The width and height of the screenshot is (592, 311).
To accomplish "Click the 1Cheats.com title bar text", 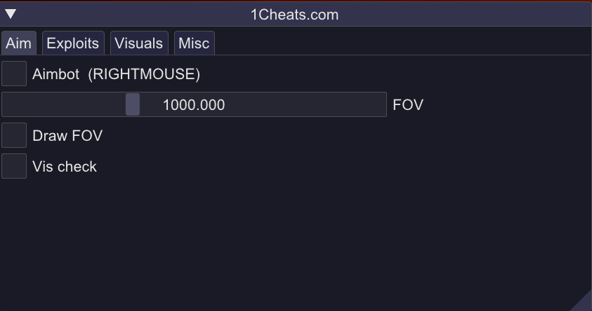I will tap(294, 14).
